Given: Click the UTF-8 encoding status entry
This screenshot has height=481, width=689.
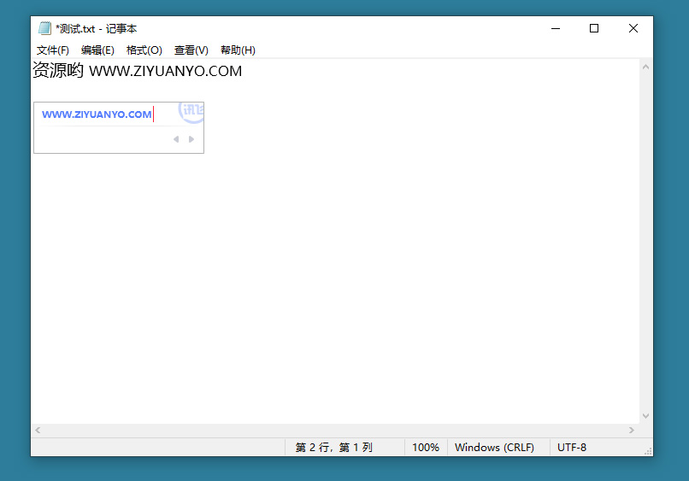Looking at the screenshot, I should point(572,447).
